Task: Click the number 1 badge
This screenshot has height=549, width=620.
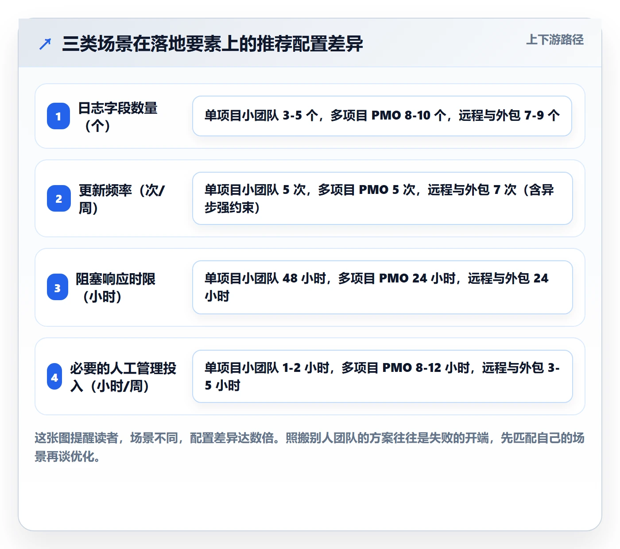Action: point(58,116)
